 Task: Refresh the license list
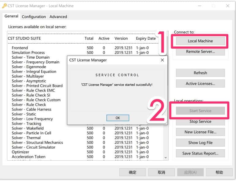200,73
